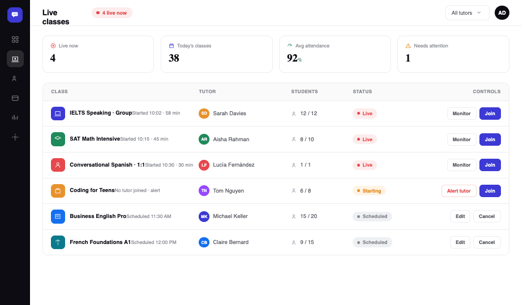Click the STUDENTS column header
Image resolution: width=523 pixels, height=305 pixels.
(x=305, y=91)
